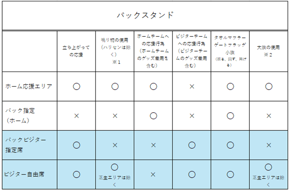Click the cross for バックビジター指定席 noisemaker use
This screenshot has height=190, width=290.
click(114, 145)
